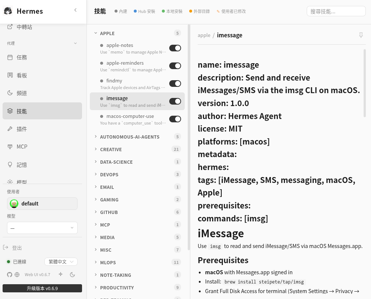Open the 插件 plugins page
371x299 pixels.
(x=42, y=129)
